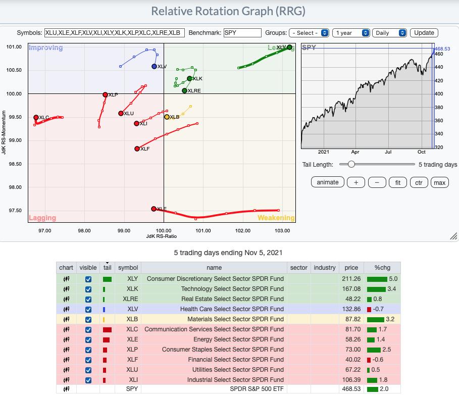Click the XLY green tail swatch
This screenshot has width=459, height=395.
click(107, 279)
